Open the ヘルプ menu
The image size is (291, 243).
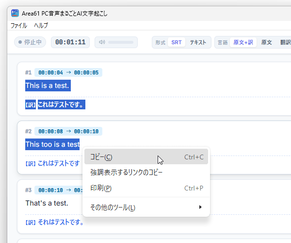[x=41, y=25]
